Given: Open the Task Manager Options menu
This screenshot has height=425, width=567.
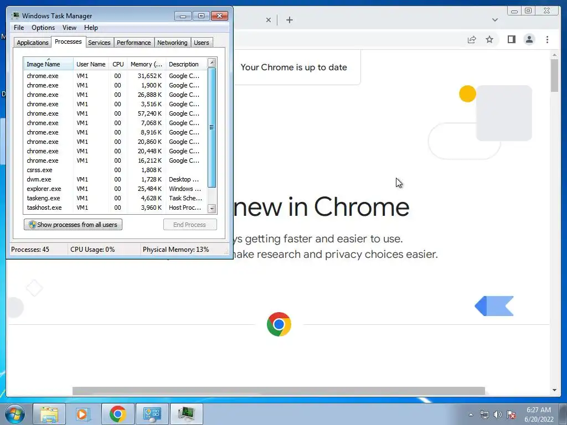Looking at the screenshot, I should point(43,28).
